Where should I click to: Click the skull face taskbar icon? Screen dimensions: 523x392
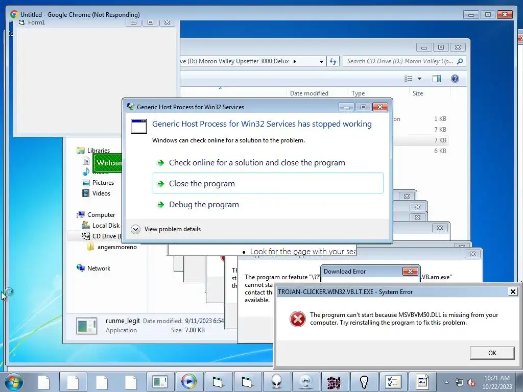coord(305,382)
